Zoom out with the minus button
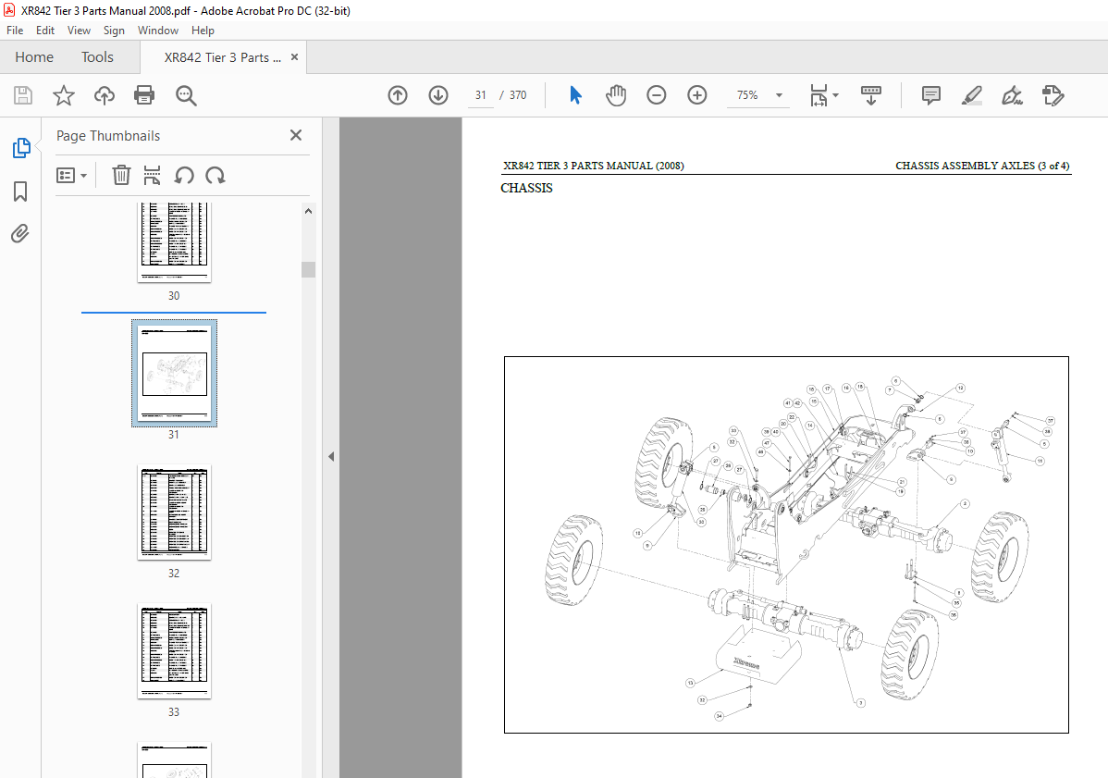Image resolution: width=1108 pixels, height=778 pixels. pyautogui.click(x=657, y=95)
